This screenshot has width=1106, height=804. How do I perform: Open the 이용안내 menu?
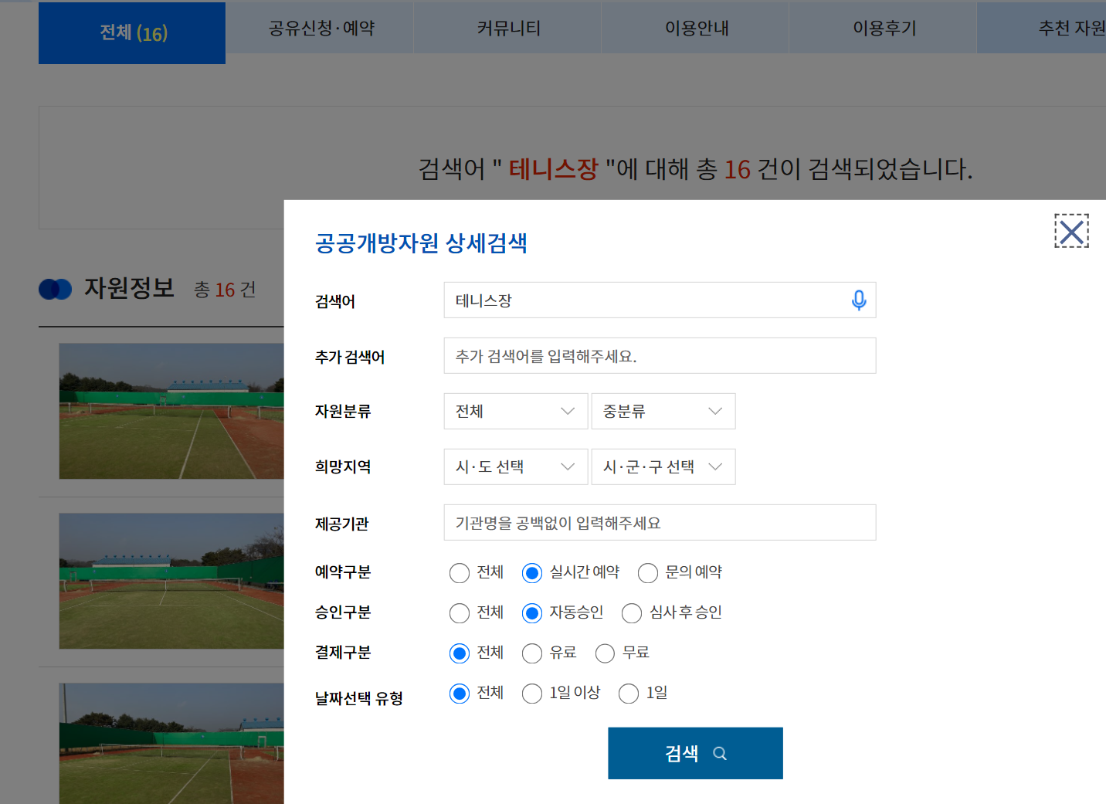[696, 28]
